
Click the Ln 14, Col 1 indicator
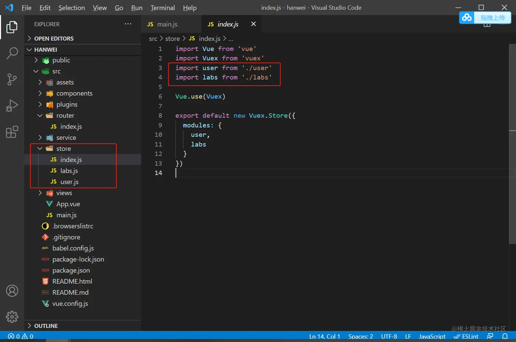pyautogui.click(x=325, y=337)
